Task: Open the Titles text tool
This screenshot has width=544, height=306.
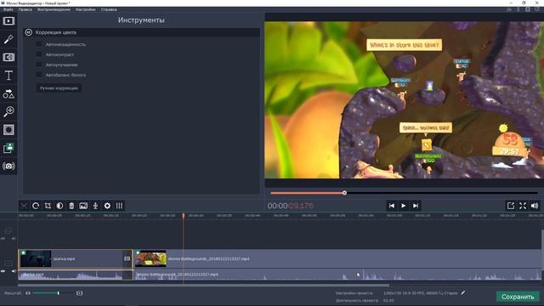Action: [8, 76]
